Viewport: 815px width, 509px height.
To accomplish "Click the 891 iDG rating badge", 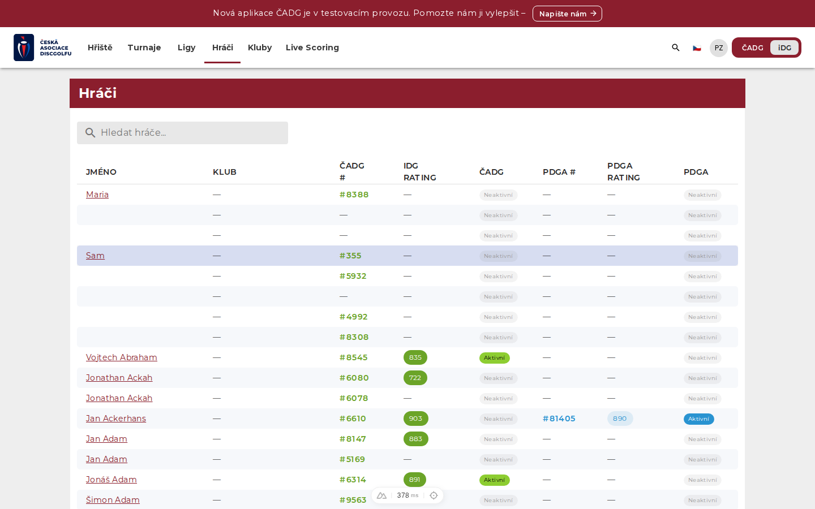I will (415, 480).
